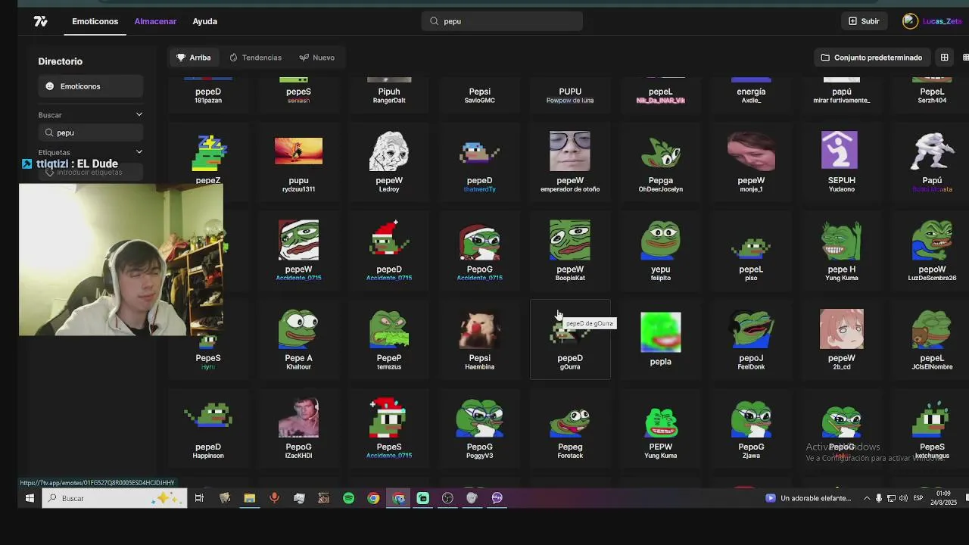
Task: Open the Windows Start menu
Action: pos(30,498)
